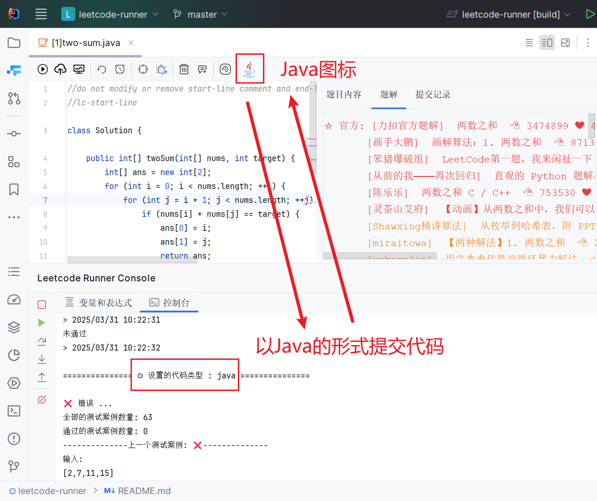This screenshot has height=501, width=597.
Task: Click the trash can icon in the editor toolbar
Action: click(x=184, y=69)
